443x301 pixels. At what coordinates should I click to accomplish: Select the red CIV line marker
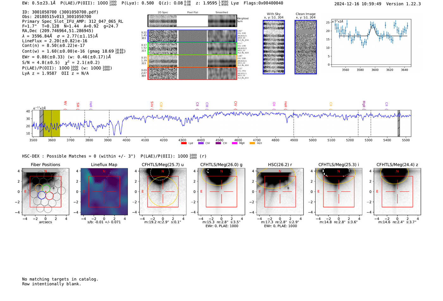pos(235,105)
